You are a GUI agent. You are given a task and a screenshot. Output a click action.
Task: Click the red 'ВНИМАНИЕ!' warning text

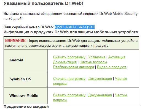(x=16, y=41)
